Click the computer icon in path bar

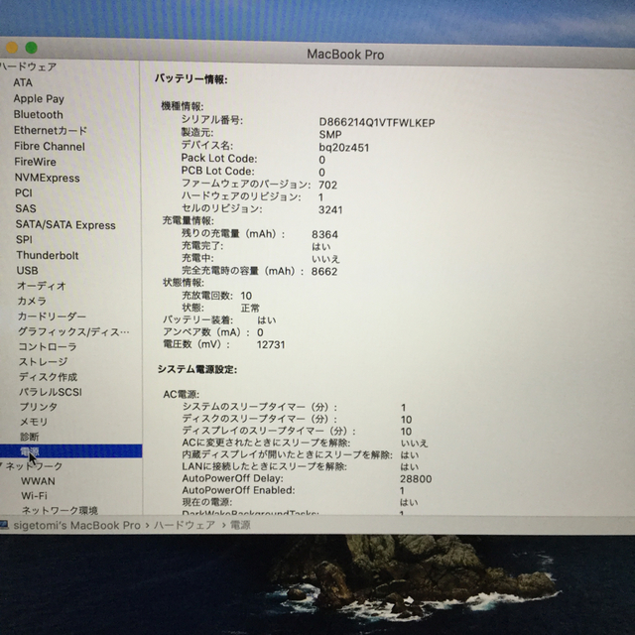tap(4, 525)
